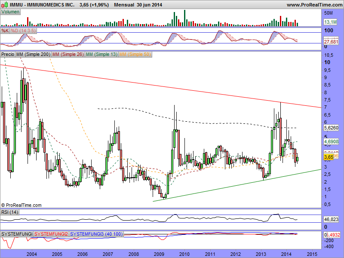Click the 2005 year label
344x258 pixels.
[x=57, y=254]
